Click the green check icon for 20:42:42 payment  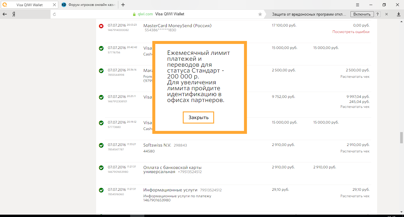click(x=101, y=48)
